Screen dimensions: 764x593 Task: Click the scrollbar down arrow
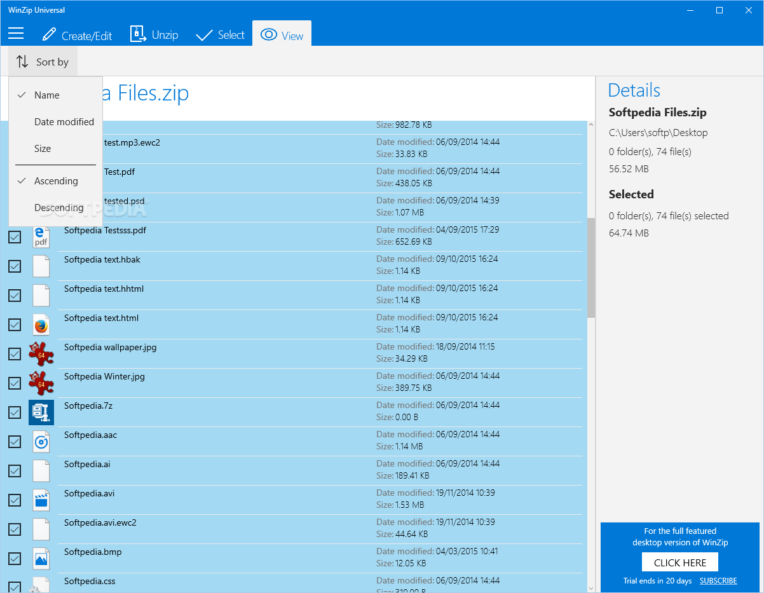591,588
